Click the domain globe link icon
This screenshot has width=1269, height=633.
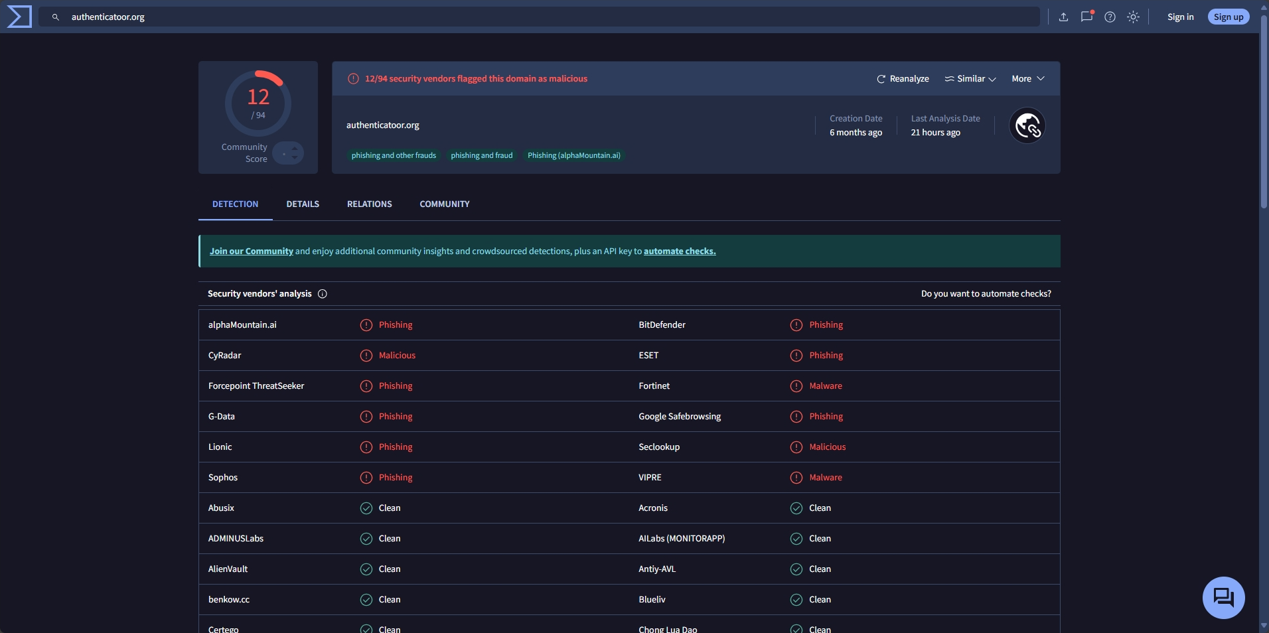(x=1027, y=125)
